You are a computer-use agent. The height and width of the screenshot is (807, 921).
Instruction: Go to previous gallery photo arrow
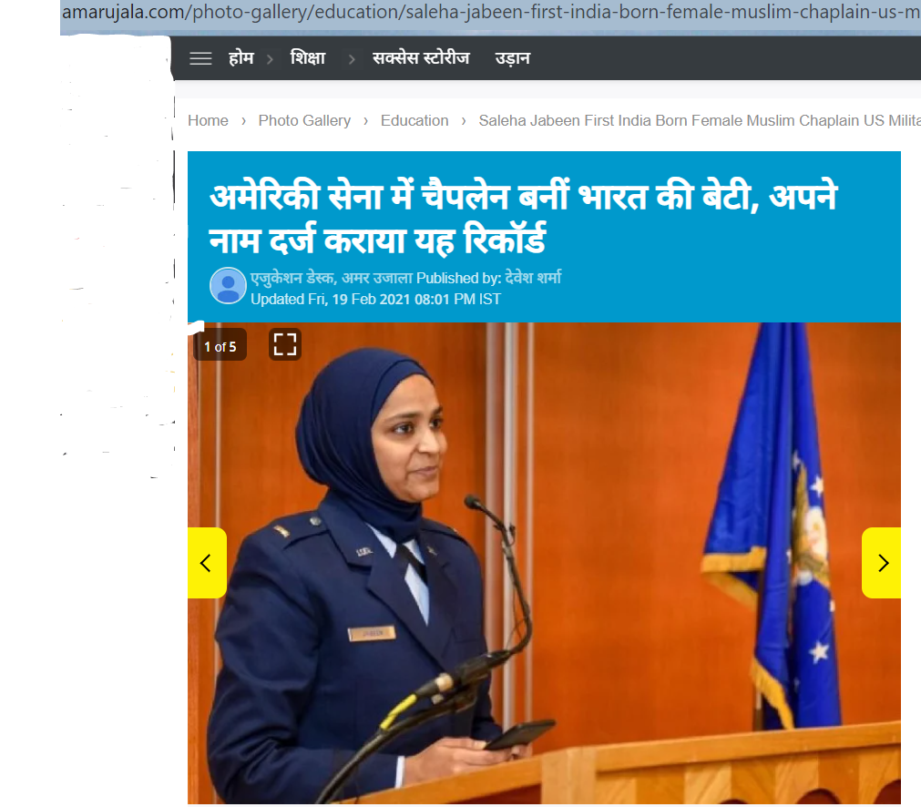[207, 563]
